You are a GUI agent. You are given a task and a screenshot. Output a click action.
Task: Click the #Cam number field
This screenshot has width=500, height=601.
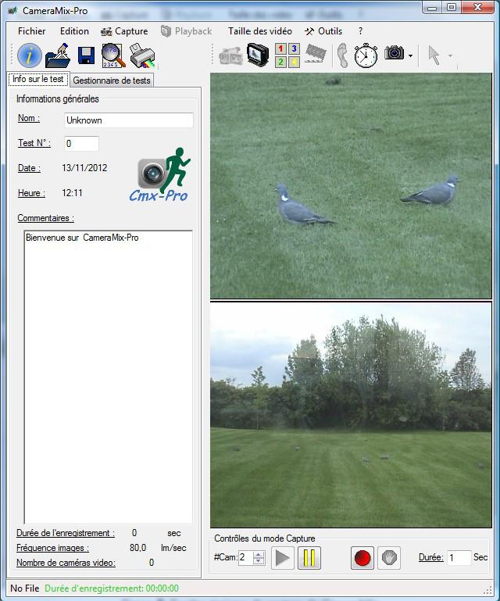(x=245, y=557)
